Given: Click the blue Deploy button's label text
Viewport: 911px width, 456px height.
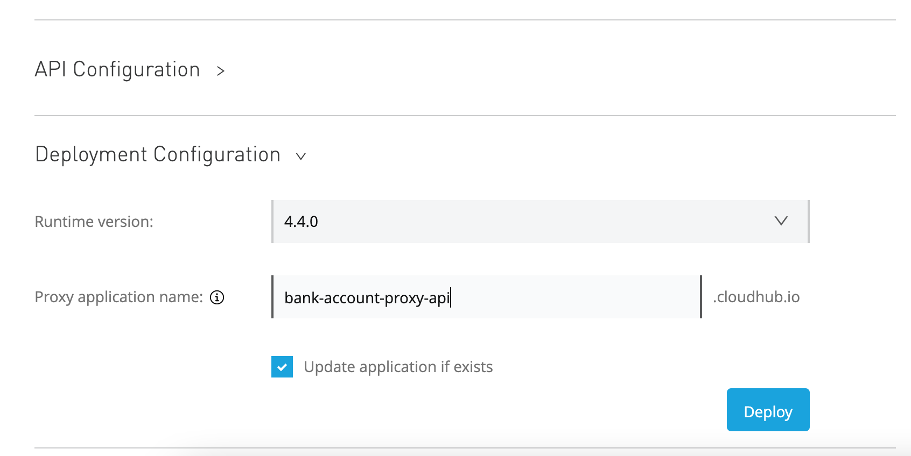Looking at the screenshot, I should [768, 412].
